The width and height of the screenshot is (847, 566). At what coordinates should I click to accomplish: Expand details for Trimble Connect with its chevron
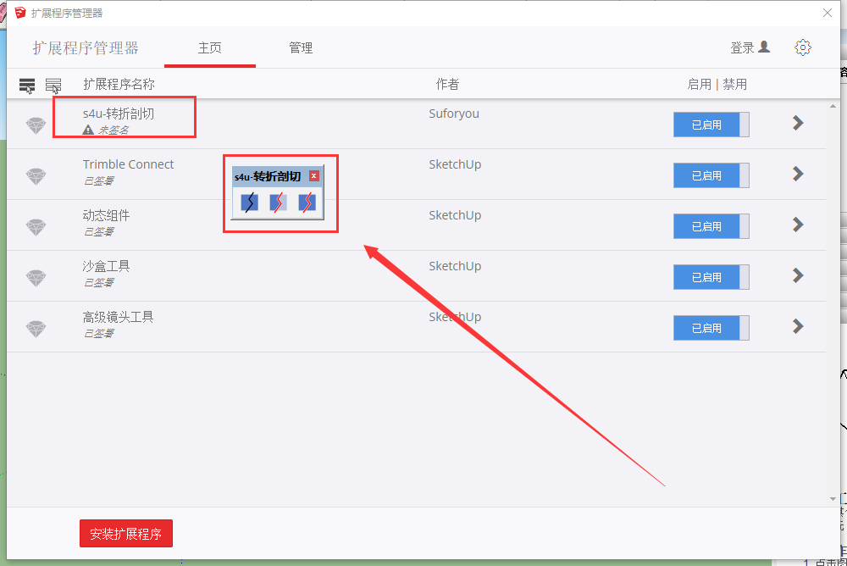(x=797, y=175)
